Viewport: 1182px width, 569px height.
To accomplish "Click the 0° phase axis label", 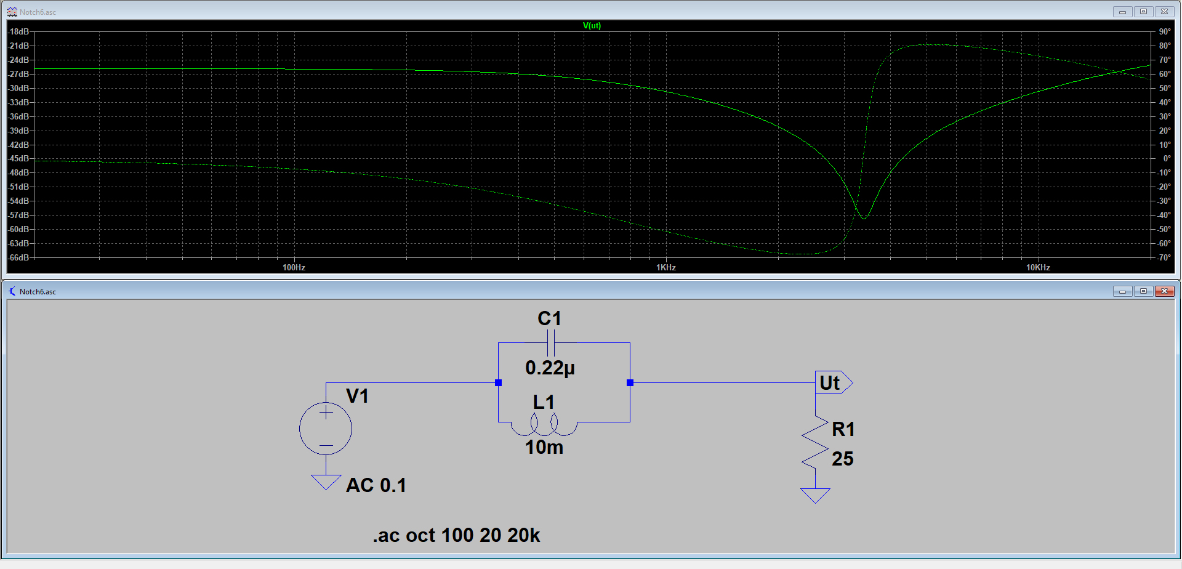I will click(1167, 158).
